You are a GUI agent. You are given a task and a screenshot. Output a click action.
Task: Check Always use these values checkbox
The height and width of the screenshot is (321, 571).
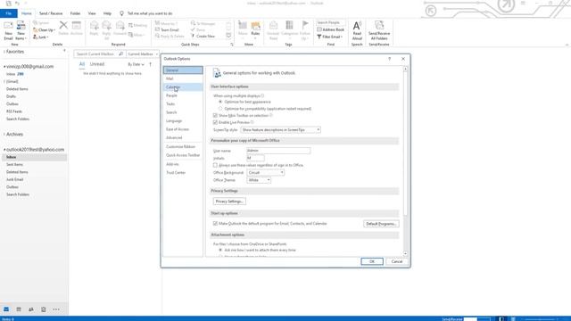(x=215, y=165)
